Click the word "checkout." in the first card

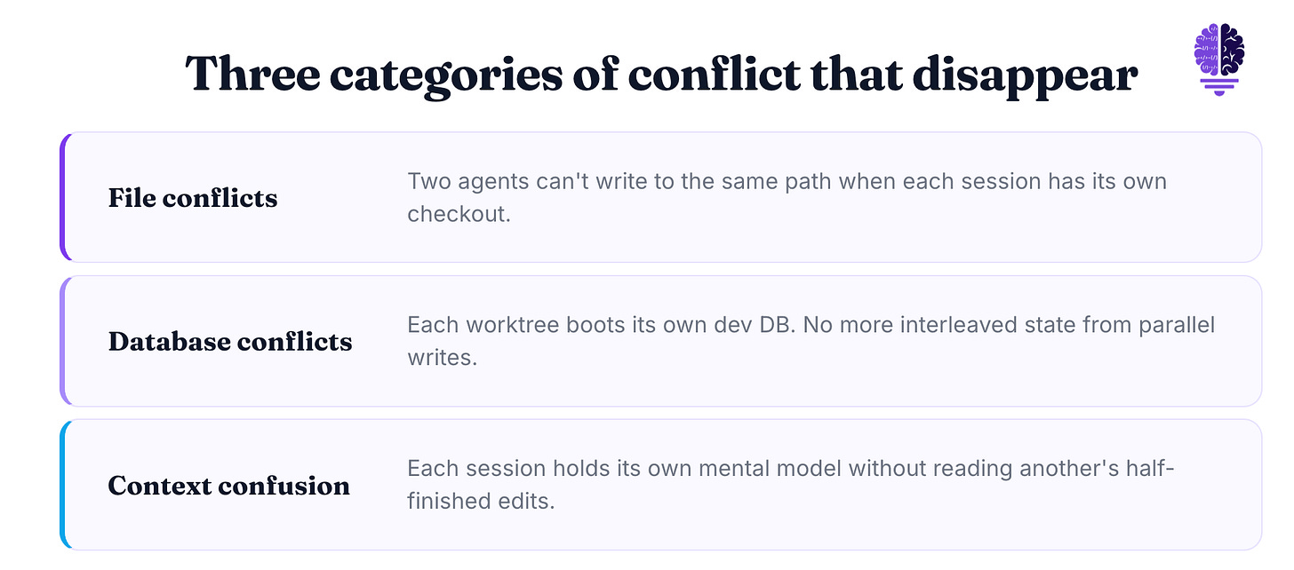click(x=459, y=214)
